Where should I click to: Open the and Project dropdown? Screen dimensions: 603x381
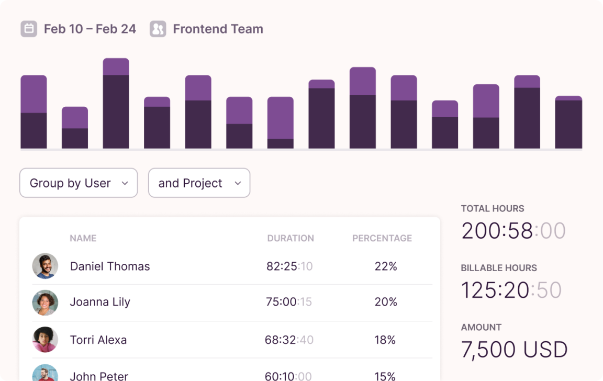(199, 183)
